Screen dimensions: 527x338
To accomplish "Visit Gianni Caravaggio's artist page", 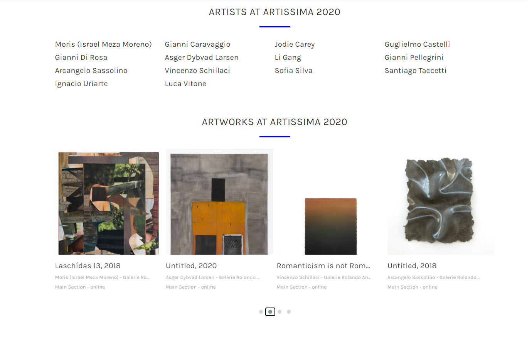I will click(197, 44).
